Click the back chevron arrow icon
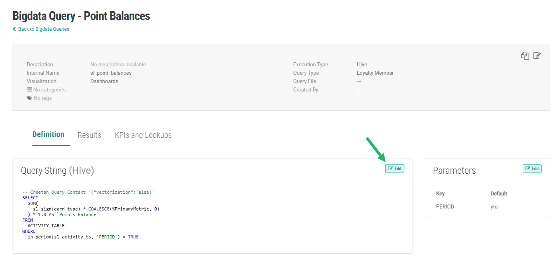This screenshot has width=554, height=256. (x=14, y=29)
